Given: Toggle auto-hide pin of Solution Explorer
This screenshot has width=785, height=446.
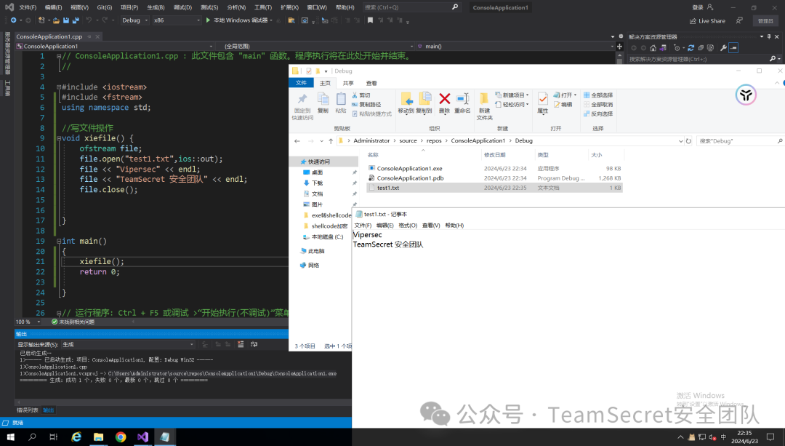Looking at the screenshot, I should 769,36.
